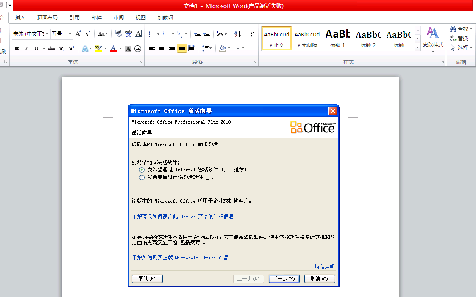Add character border icon

click(138, 34)
